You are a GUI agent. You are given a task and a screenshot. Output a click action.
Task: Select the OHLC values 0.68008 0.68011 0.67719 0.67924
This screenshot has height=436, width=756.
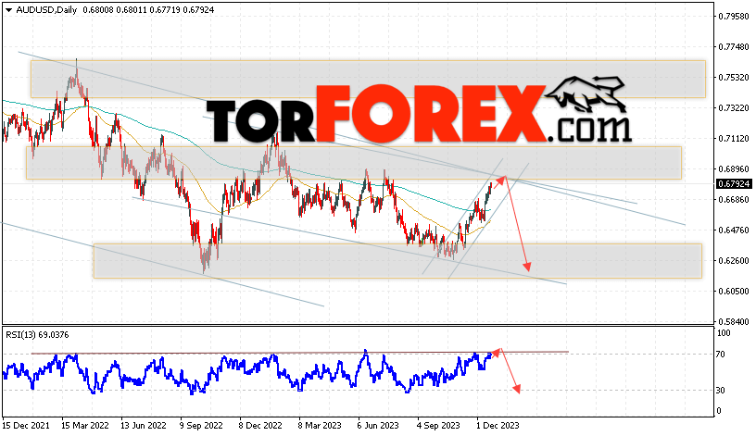coord(148,9)
